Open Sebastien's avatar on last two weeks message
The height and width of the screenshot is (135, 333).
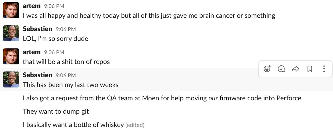pyautogui.click(x=11, y=79)
